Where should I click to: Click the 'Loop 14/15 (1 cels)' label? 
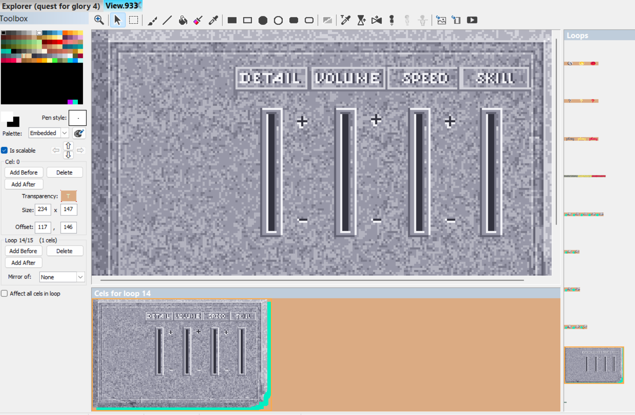(31, 240)
